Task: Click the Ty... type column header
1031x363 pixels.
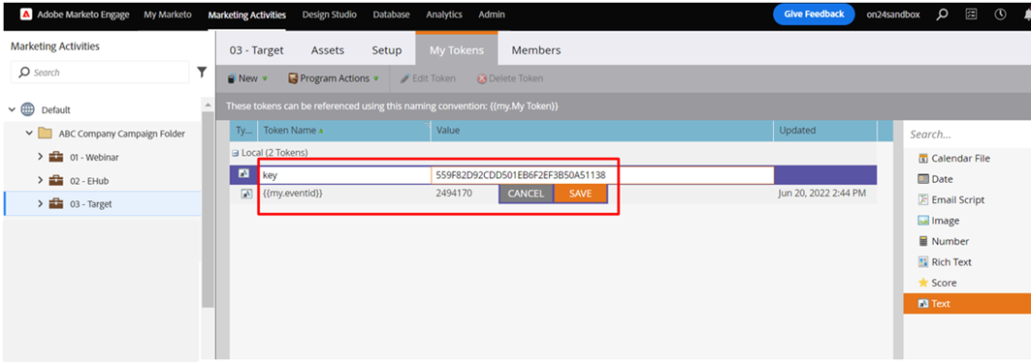Action: click(243, 130)
